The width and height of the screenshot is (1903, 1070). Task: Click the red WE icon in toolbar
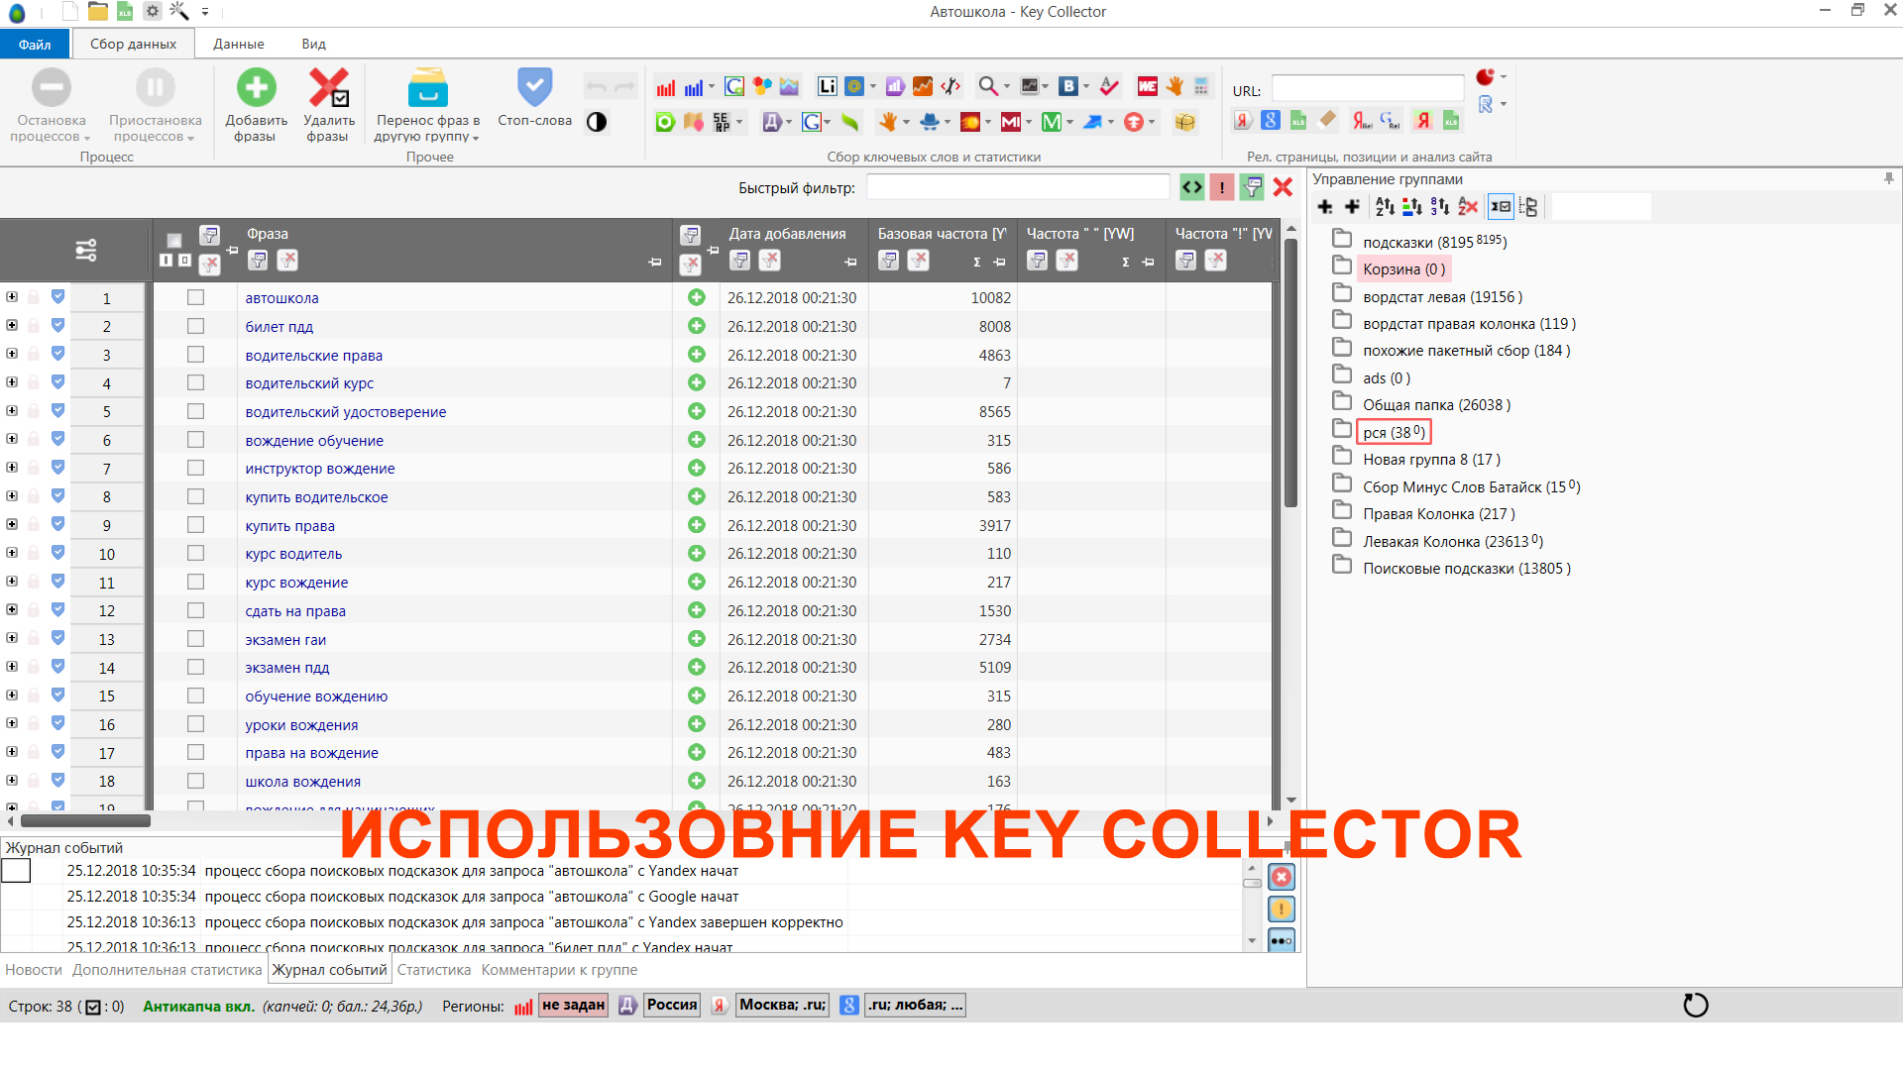tap(1148, 87)
